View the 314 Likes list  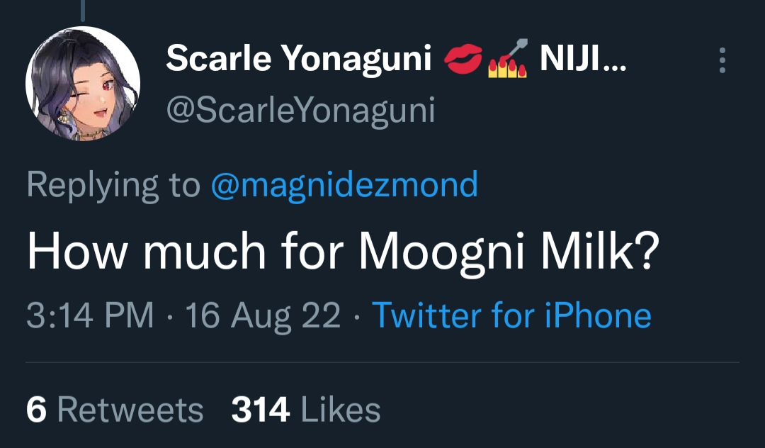pos(306,410)
